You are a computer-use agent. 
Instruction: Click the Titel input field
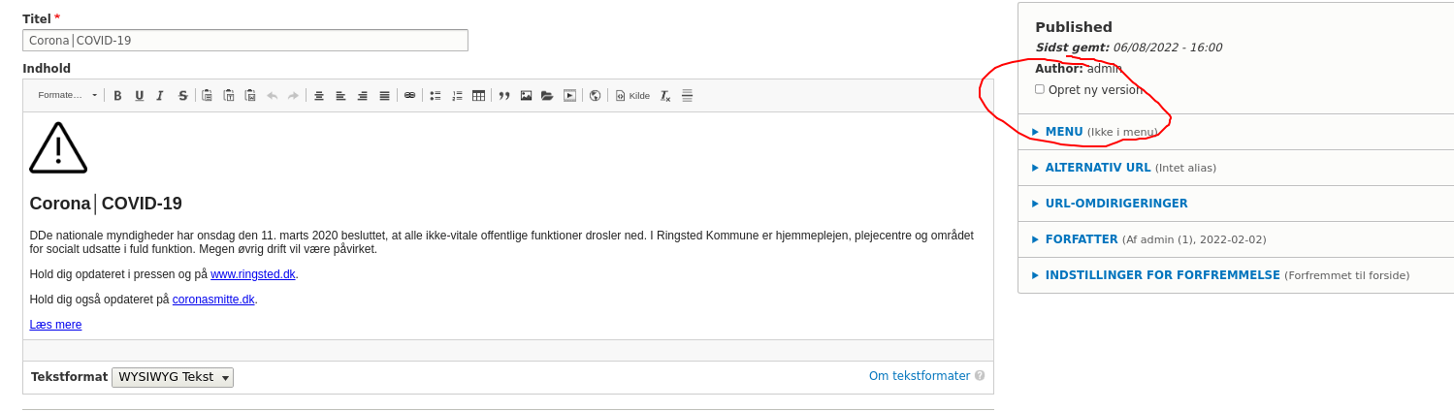point(244,41)
